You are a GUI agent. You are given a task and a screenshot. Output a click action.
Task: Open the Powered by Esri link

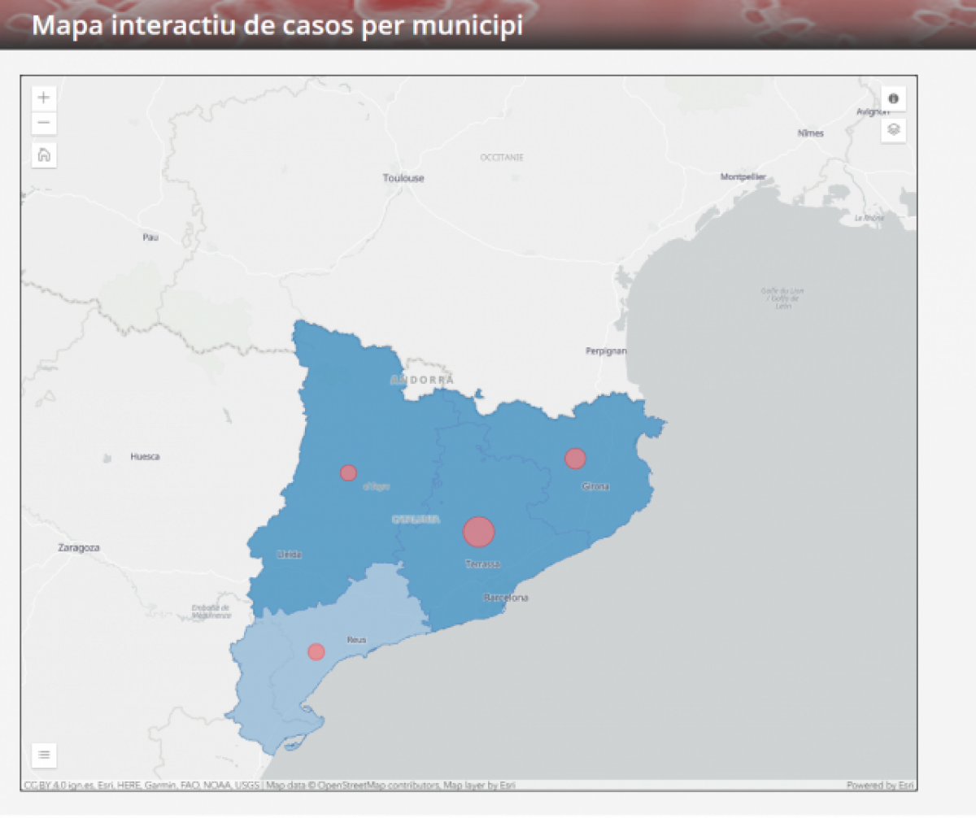click(x=880, y=785)
